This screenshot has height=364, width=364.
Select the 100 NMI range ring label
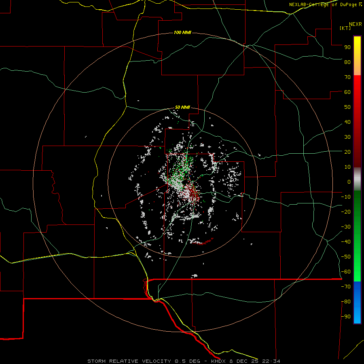(x=182, y=32)
